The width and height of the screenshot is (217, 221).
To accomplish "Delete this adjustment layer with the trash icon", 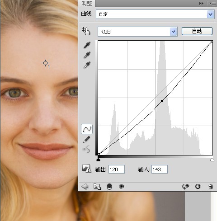I will coord(211,187).
